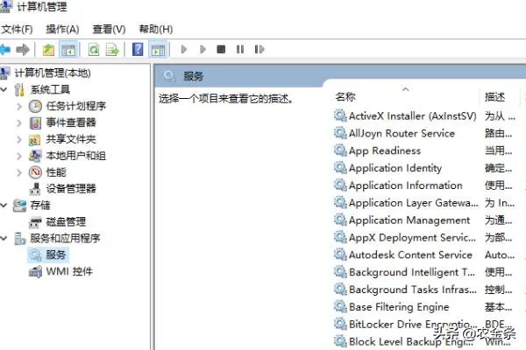
Task: Click the Up One Level folder icon
Action: point(48,50)
